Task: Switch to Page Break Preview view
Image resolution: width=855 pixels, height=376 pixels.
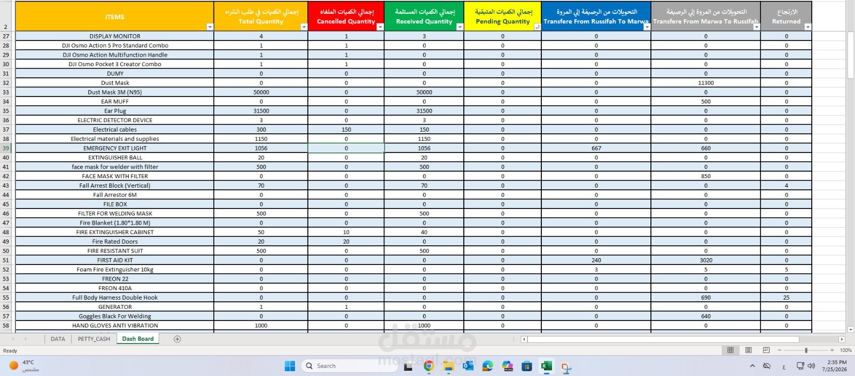Action: point(766,350)
